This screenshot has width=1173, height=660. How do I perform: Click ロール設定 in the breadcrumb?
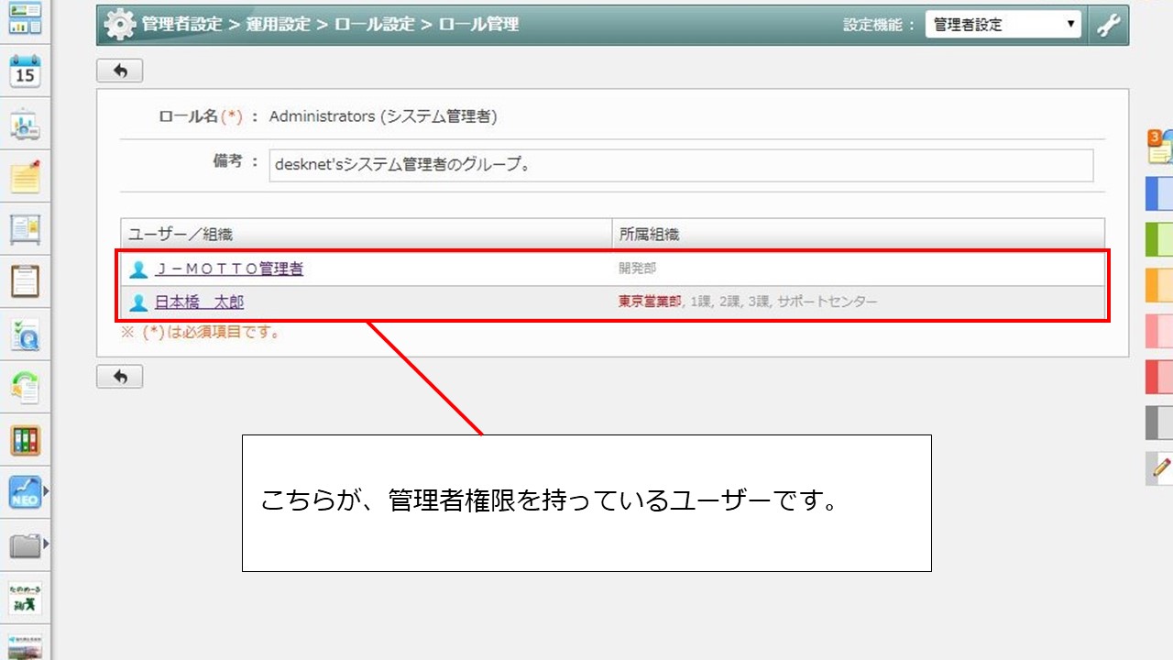pyautogui.click(x=375, y=25)
